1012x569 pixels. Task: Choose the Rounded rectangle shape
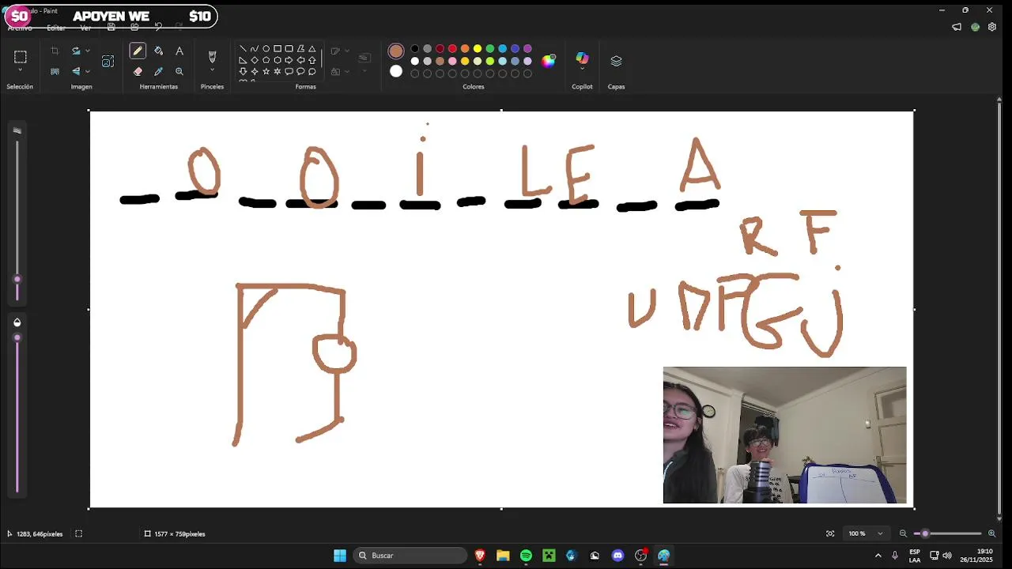click(x=289, y=48)
